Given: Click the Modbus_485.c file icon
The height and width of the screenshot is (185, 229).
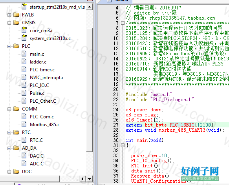Looking at the screenshot, I should [x=24, y=124].
